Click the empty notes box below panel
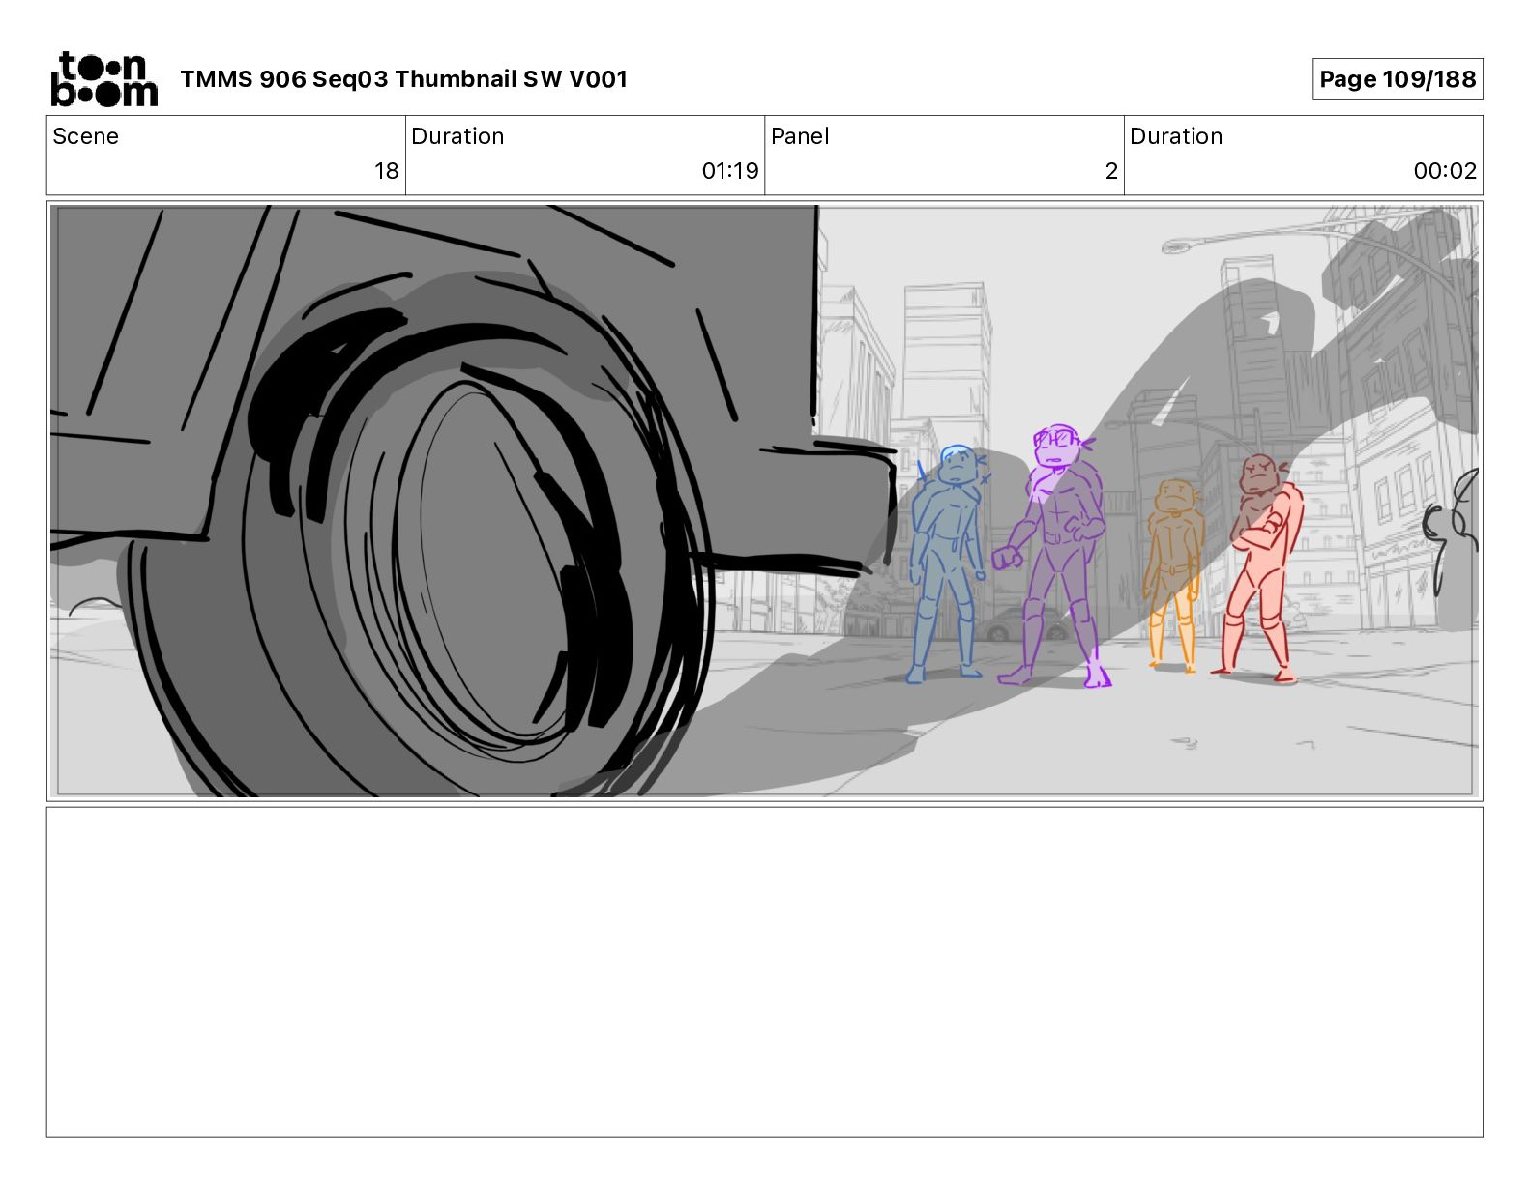Screen dimensions: 1532x1183 click(764, 972)
